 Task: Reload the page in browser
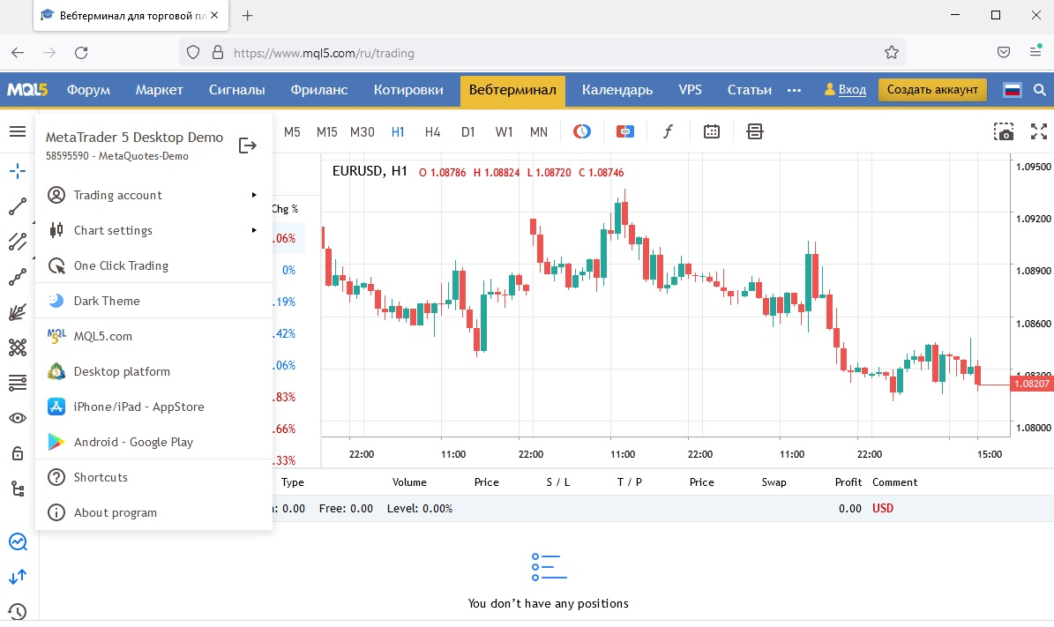tap(81, 52)
